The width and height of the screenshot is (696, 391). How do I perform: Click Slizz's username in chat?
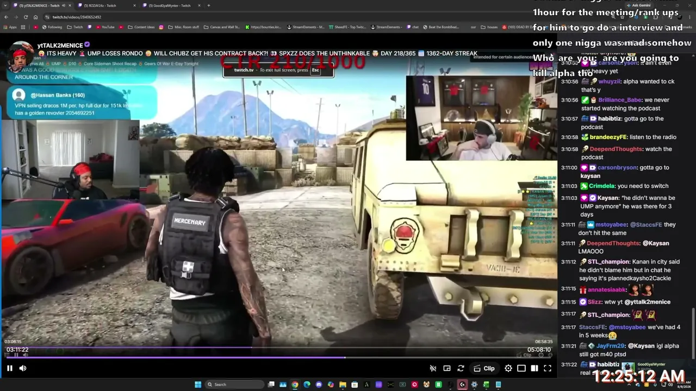[x=595, y=302]
